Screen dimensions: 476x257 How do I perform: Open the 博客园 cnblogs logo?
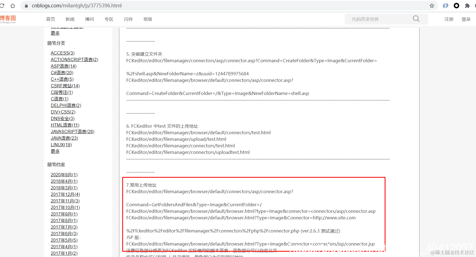click(8, 19)
